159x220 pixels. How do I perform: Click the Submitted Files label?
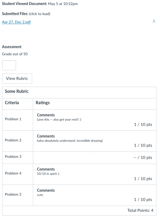tap(15, 14)
